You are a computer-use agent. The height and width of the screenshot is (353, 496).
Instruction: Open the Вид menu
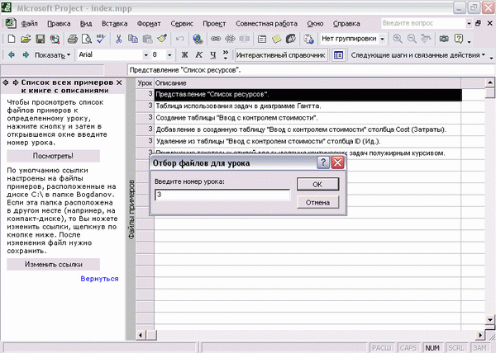tap(86, 24)
